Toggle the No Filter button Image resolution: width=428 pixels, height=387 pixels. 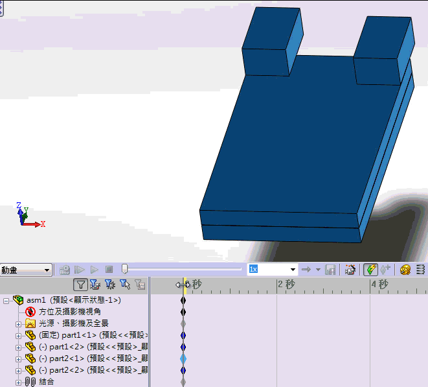pyautogui.click(x=80, y=285)
